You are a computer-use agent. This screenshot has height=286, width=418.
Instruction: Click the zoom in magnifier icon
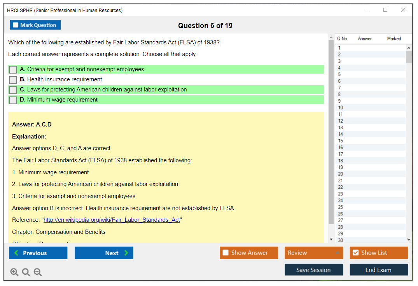tap(14, 272)
